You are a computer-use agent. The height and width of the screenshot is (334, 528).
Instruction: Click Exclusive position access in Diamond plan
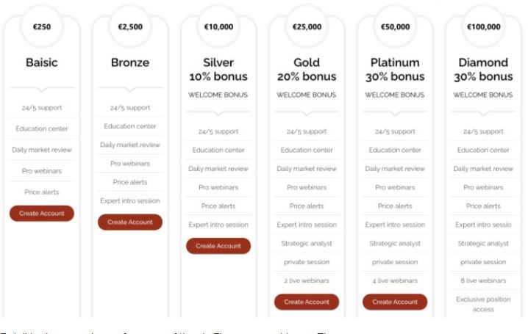(483, 304)
